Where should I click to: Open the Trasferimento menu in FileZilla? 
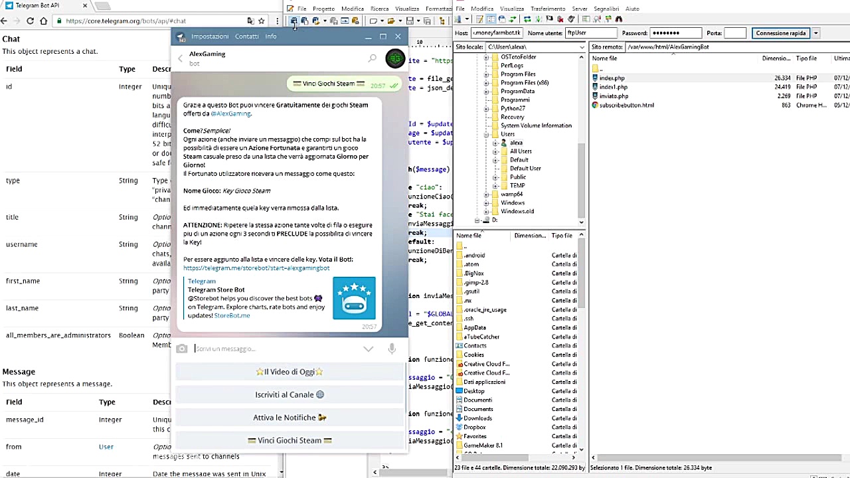(547, 9)
